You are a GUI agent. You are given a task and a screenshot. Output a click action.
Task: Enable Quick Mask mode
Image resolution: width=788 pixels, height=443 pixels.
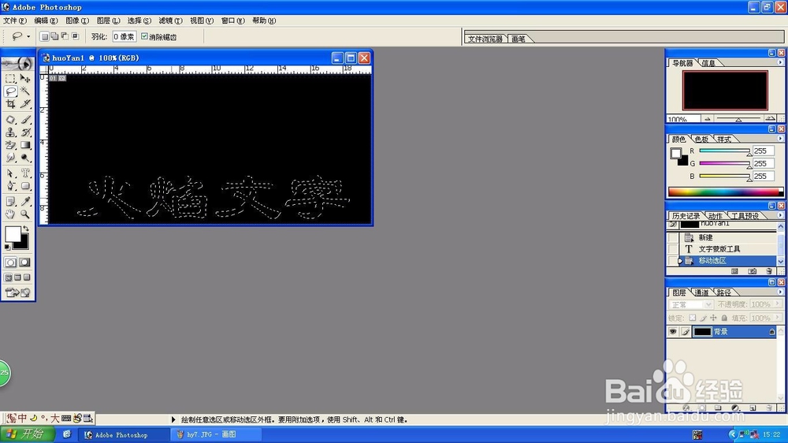point(24,262)
